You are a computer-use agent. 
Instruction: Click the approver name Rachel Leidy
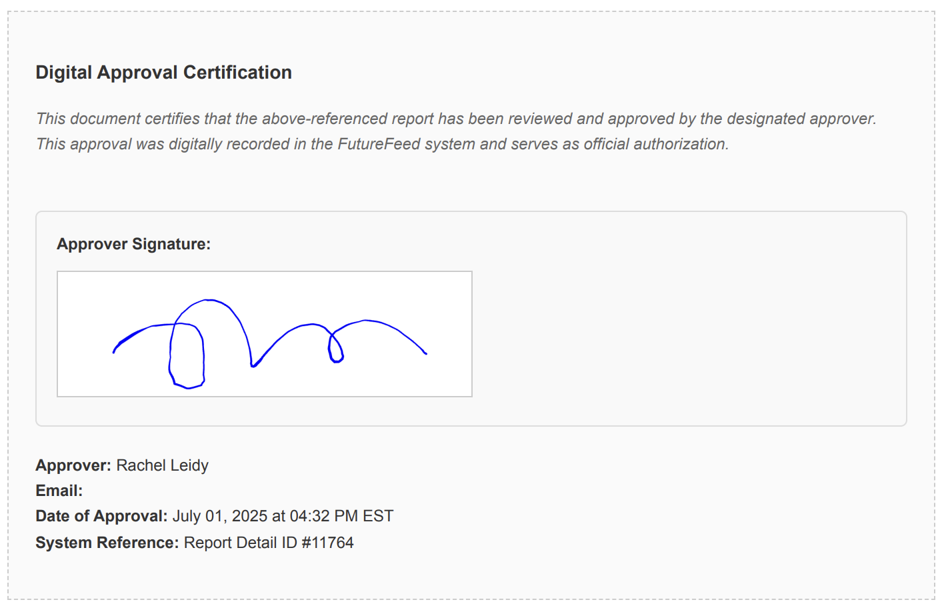click(162, 465)
